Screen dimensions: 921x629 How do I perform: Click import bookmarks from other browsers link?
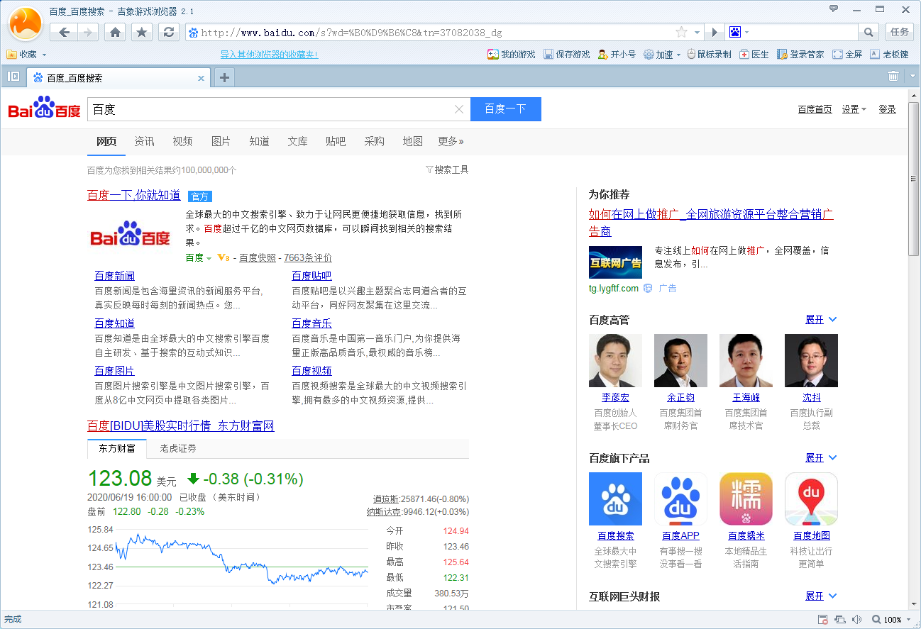tap(269, 55)
